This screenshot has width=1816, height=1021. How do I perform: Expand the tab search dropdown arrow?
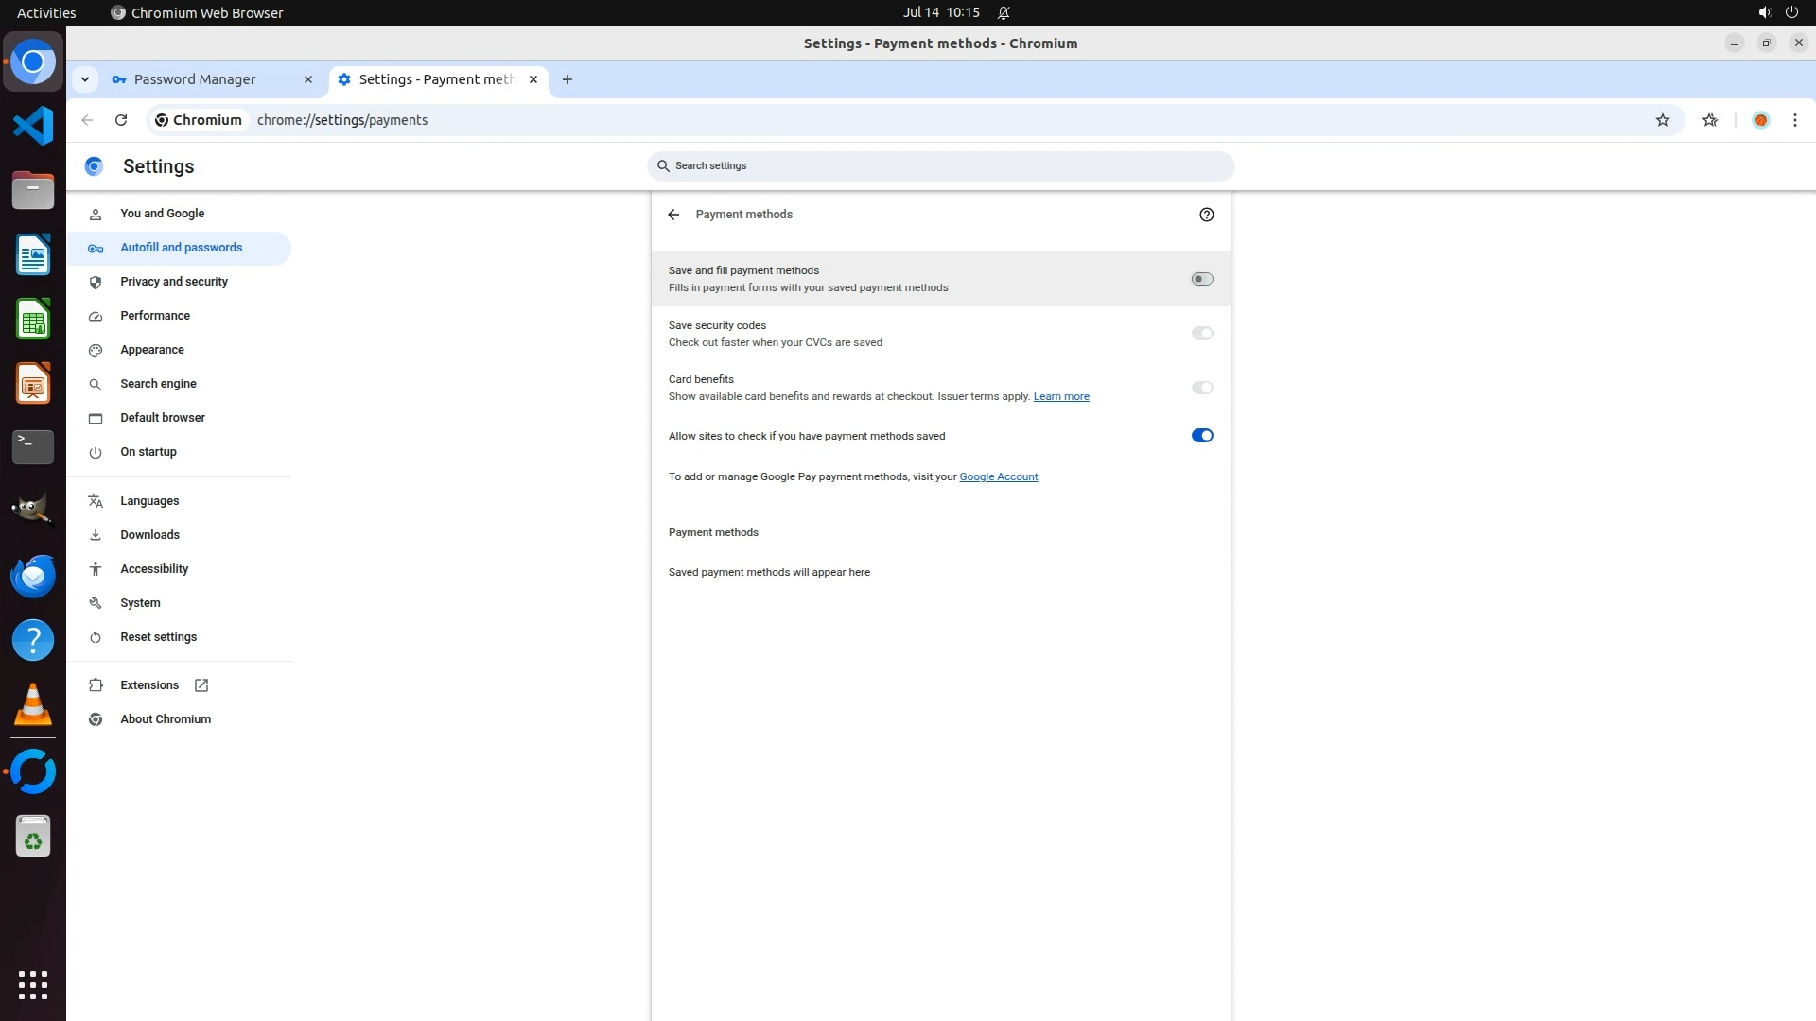tap(85, 79)
